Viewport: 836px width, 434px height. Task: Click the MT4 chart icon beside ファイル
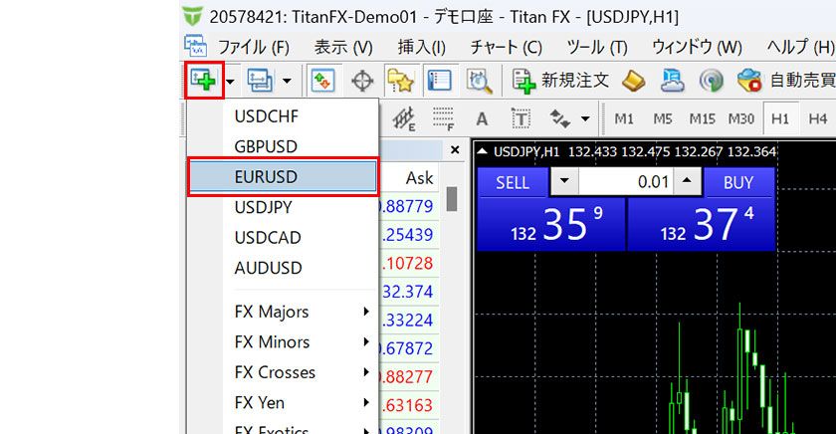tap(195, 47)
